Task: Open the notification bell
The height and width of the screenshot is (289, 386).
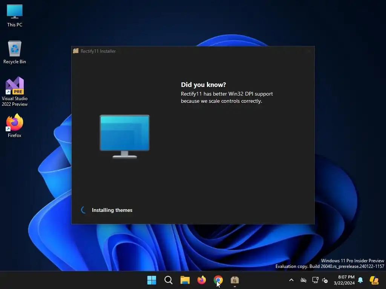Action: [x=360, y=280]
